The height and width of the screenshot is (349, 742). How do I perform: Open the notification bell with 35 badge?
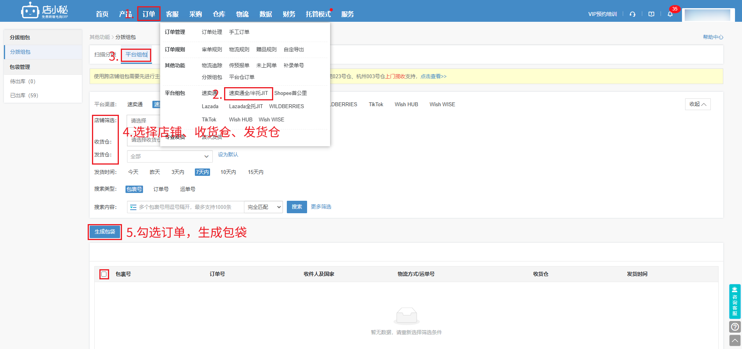click(x=670, y=14)
